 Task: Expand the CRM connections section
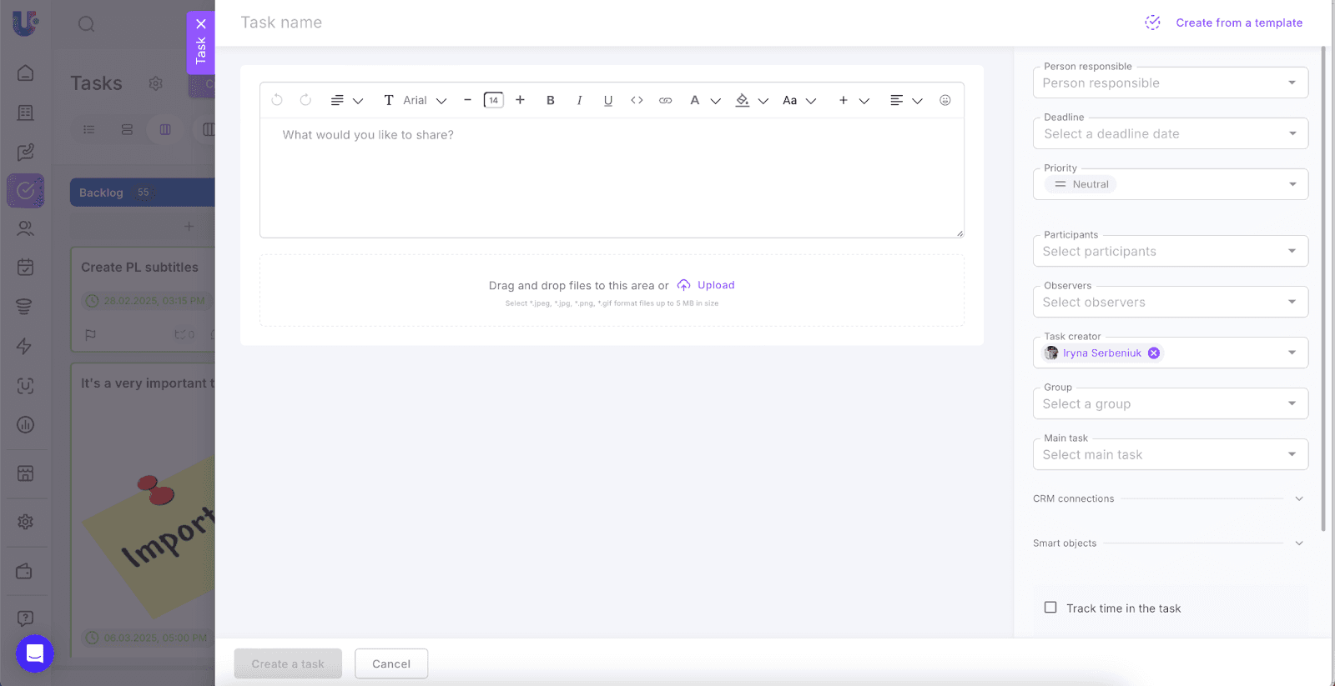click(1298, 498)
